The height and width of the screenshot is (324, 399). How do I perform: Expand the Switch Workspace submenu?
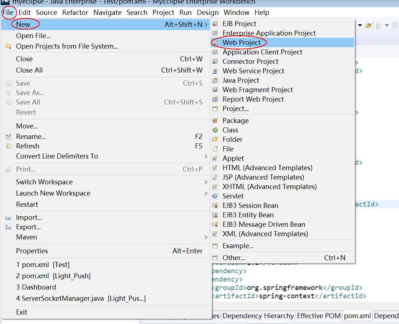click(x=206, y=182)
